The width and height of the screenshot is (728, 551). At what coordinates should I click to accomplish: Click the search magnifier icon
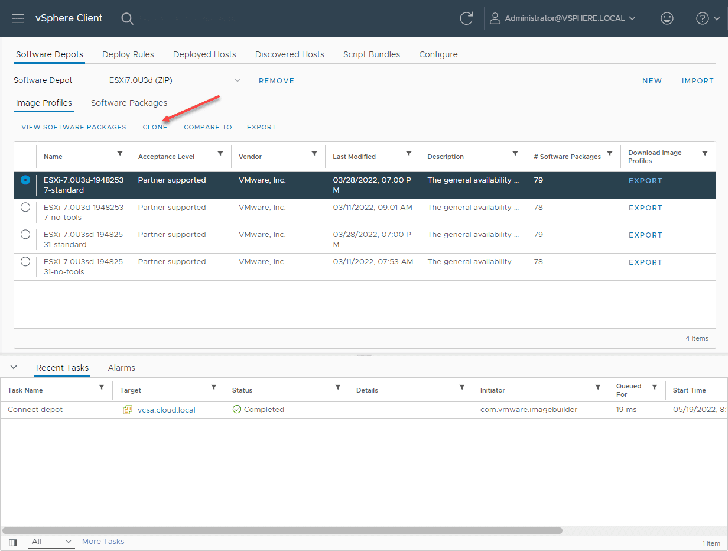coord(127,18)
